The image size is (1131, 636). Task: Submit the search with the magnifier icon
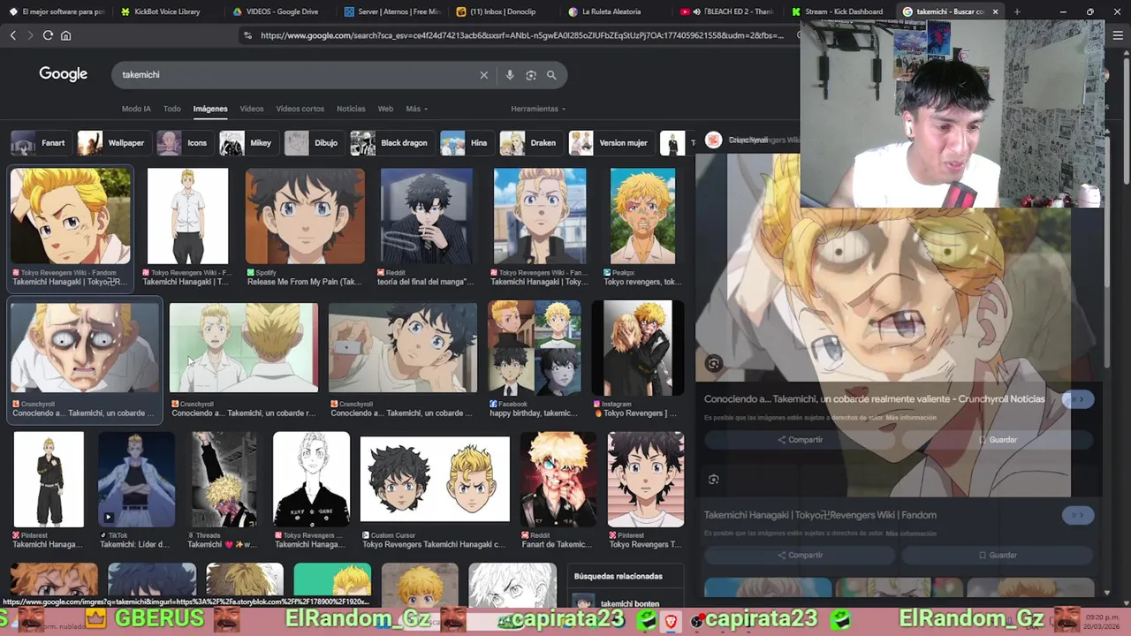(551, 75)
